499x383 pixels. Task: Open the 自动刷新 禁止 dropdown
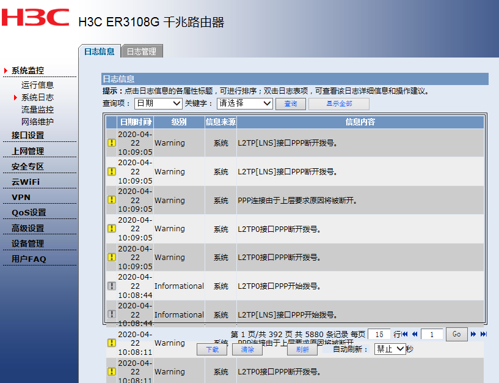click(x=390, y=349)
